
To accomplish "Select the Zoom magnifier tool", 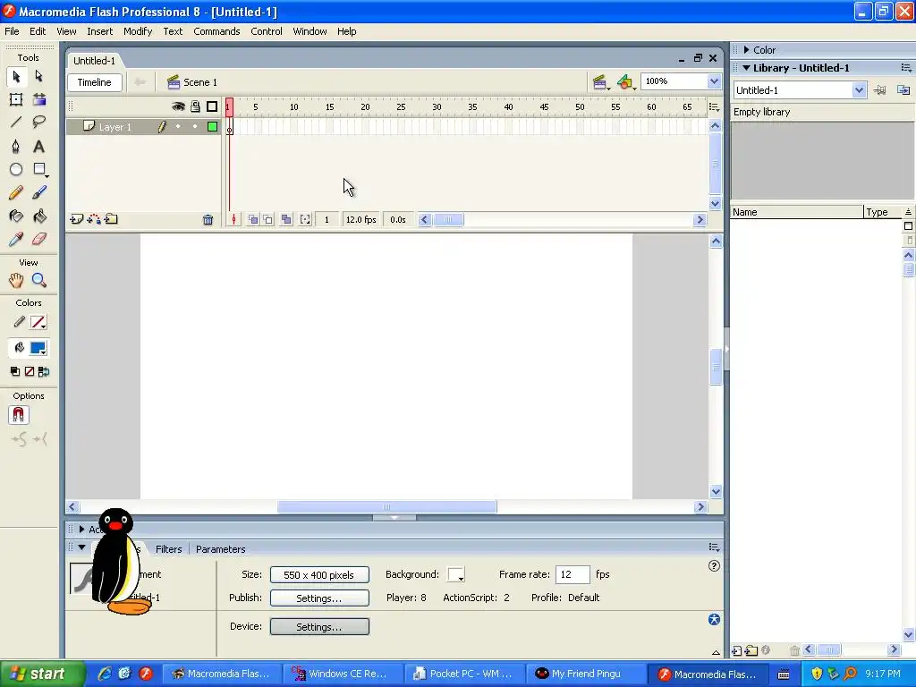I will (x=39, y=280).
